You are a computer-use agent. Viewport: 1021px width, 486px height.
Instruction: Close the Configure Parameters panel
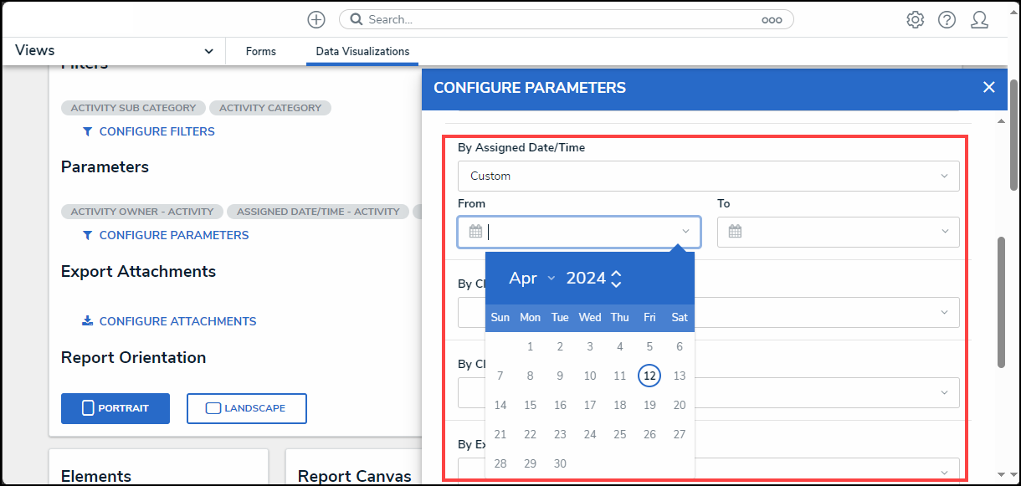point(989,87)
